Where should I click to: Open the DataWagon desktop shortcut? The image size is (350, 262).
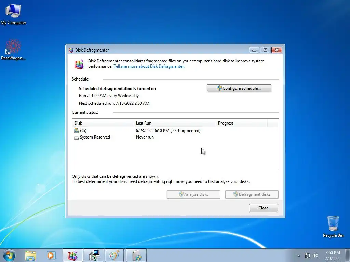[x=13, y=49]
